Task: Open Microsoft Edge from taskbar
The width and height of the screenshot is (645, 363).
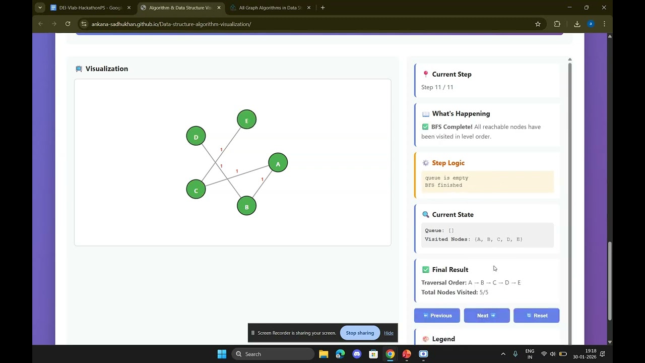Action: click(x=340, y=354)
